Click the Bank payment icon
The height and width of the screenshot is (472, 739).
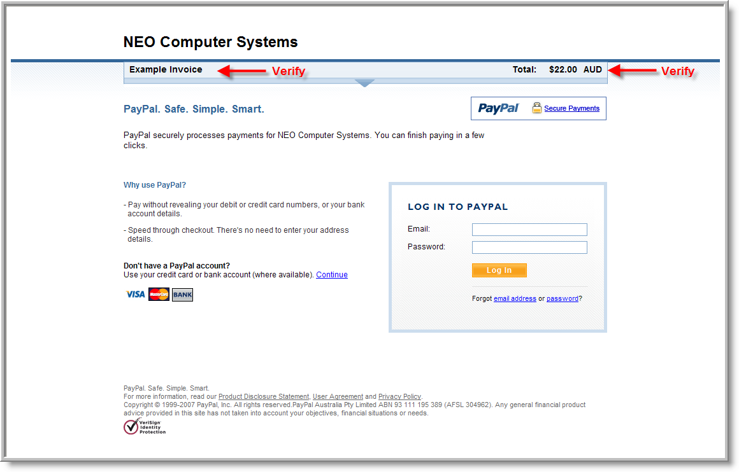(182, 295)
